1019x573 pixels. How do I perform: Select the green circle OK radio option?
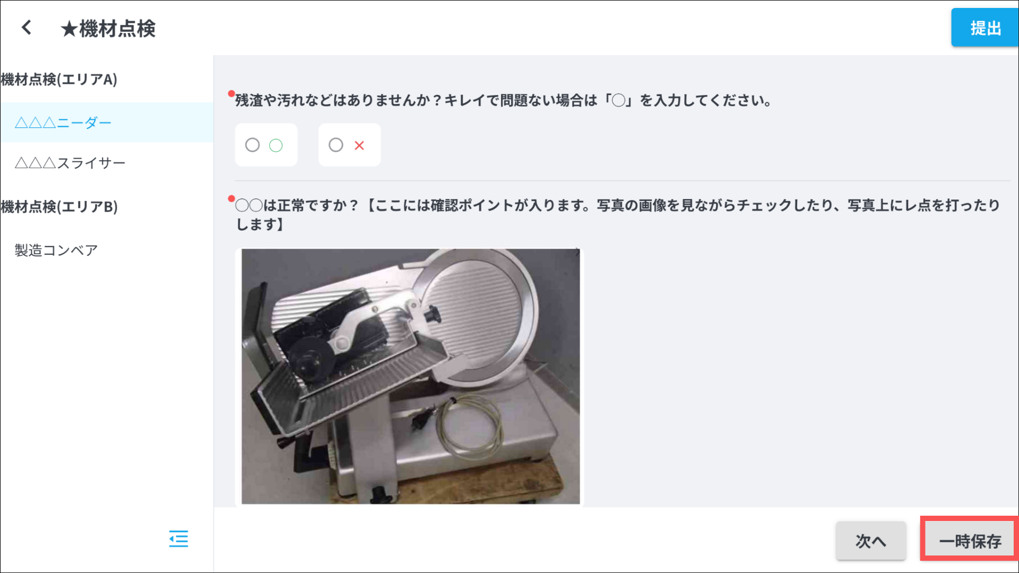click(x=253, y=145)
